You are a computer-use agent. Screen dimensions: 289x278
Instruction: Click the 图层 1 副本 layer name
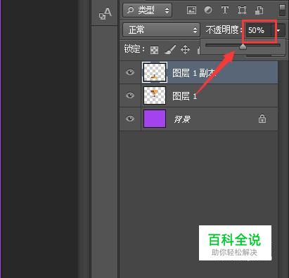coord(194,73)
